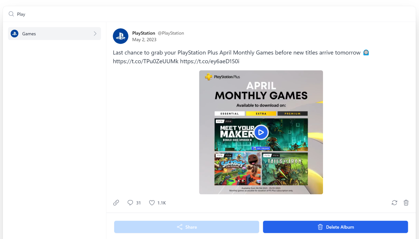Image resolution: width=419 pixels, height=239 pixels.
Task: Select the Games album in sidebar
Action: point(54,34)
